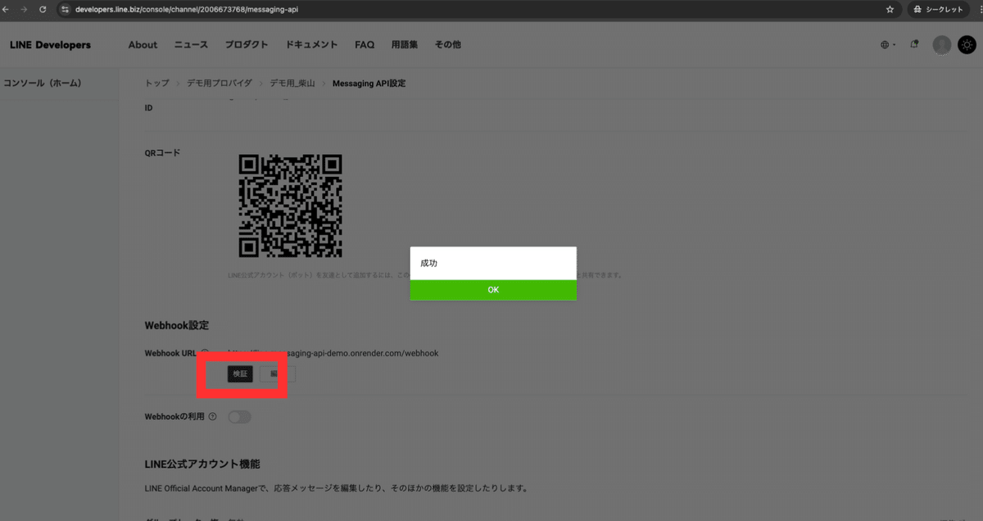Open the ドキュメント menu item
983x521 pixels.
click(x=311, y=45)
